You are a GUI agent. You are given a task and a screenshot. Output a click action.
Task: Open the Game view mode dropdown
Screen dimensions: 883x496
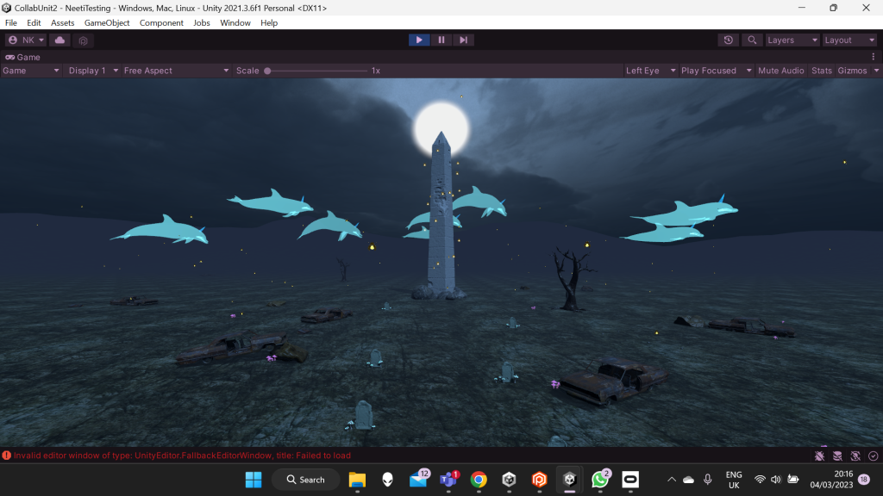30,71
